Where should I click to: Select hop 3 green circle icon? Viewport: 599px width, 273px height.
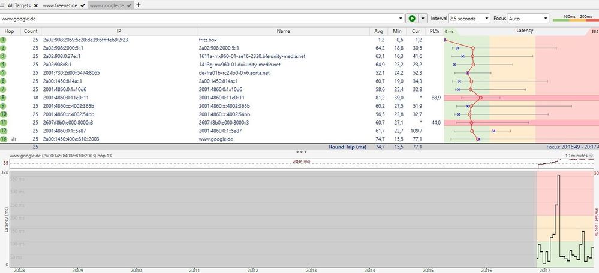[x=3, y=56]
